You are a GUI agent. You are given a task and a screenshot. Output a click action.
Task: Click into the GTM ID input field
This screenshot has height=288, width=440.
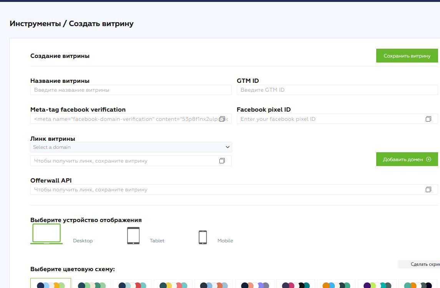click(x=337, y=90)
